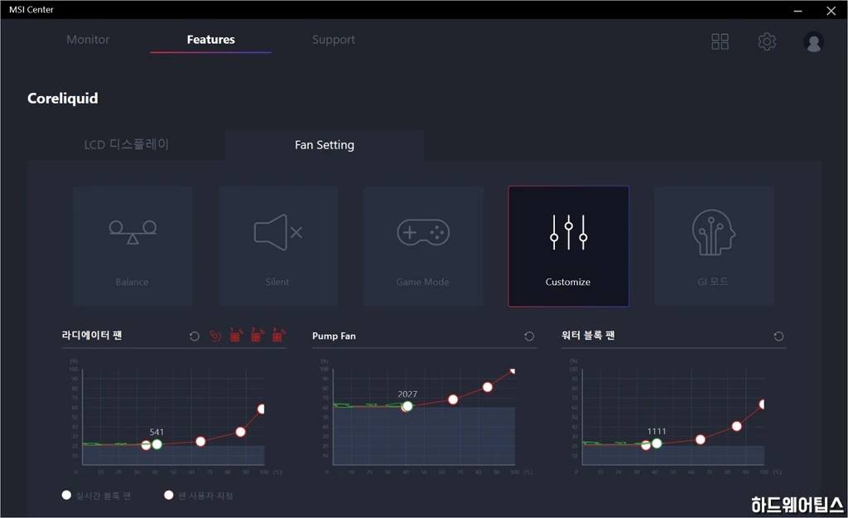Click radiator curve point near 65°C
This screenshot has height=518, width=848.
200,442
